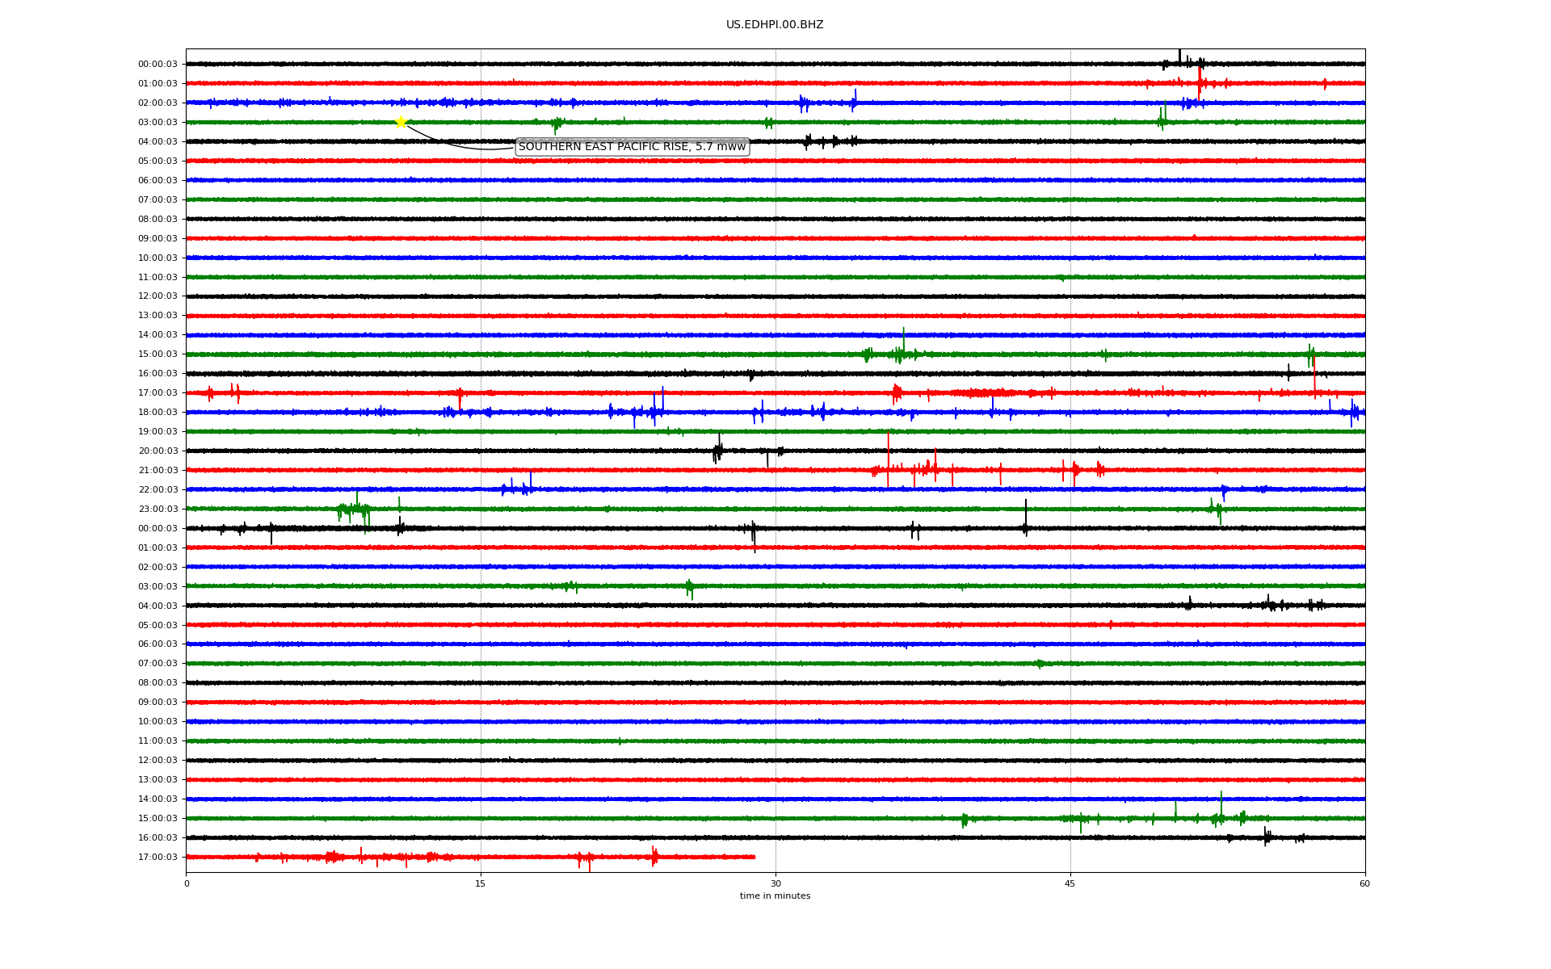
Task: Click the yellow star earthquake marker
Action: pyautogui.click(x=401, y=122)
